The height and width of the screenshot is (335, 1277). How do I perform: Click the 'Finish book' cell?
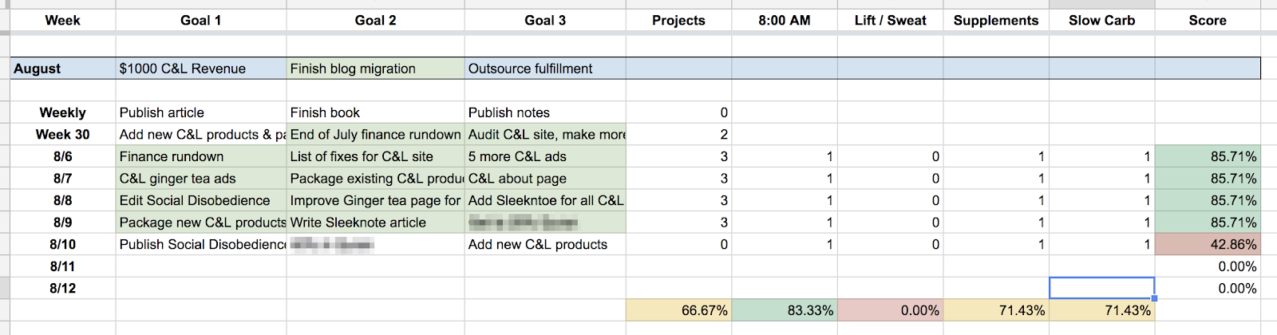point(376,112)
